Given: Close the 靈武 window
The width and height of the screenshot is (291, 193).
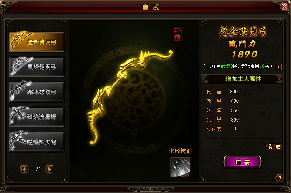Looking at the screenshot, I should click(284, 7).
